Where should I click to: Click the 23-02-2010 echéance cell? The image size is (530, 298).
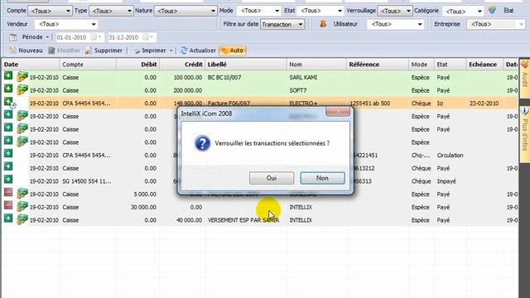(x=484, y=103)
